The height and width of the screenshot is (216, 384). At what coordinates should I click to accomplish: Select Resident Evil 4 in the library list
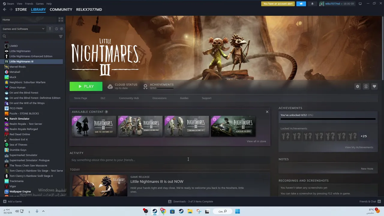[18, 139]
